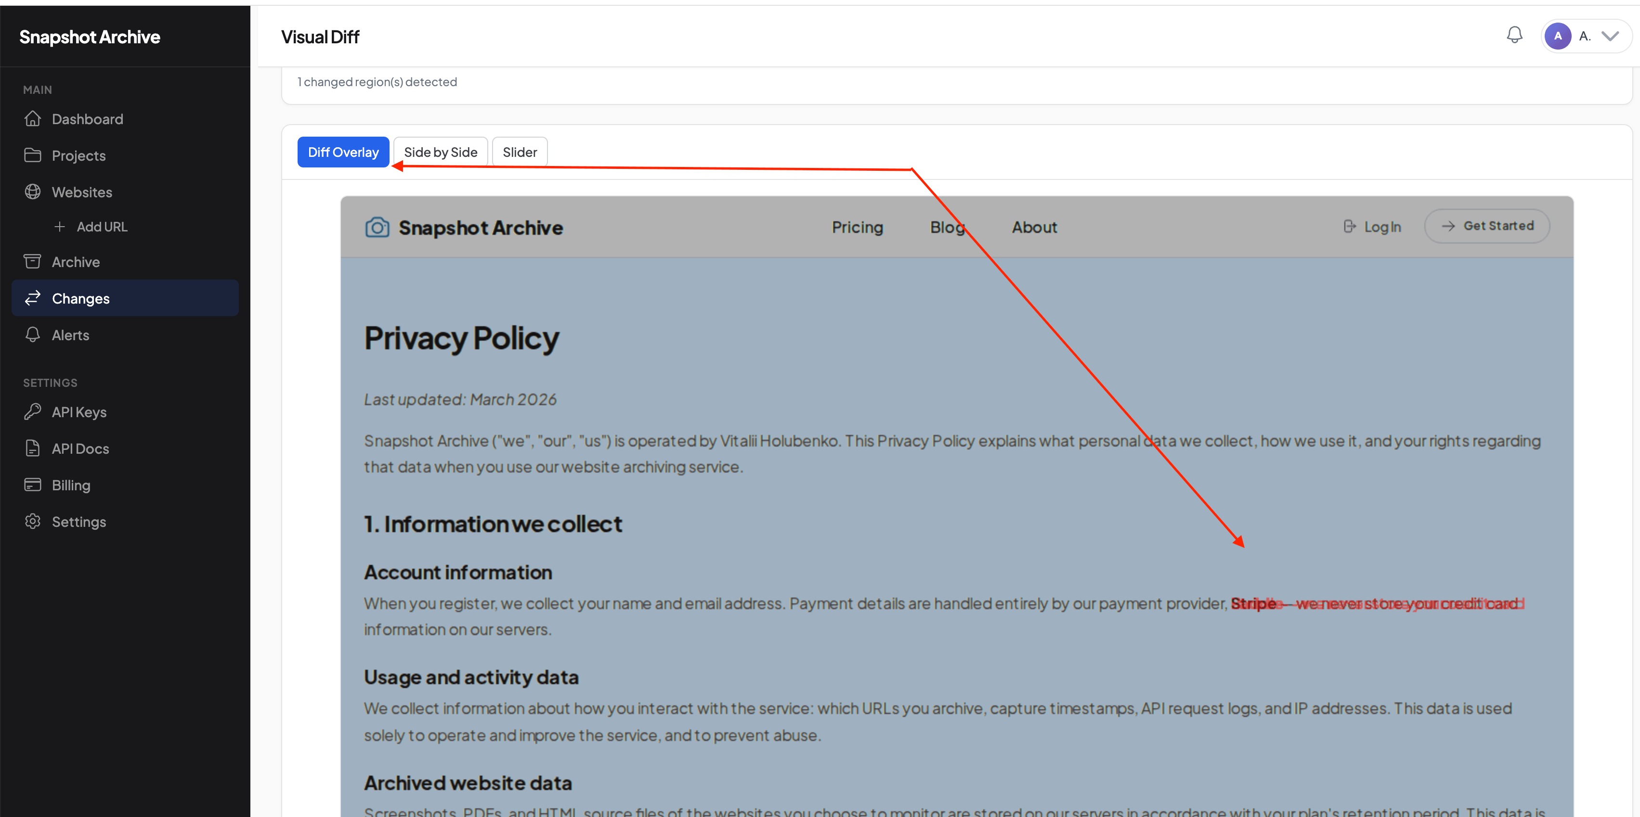Click the API Keys key icon
Screen dimensions: 1640x817
click(x=32, y=412)
